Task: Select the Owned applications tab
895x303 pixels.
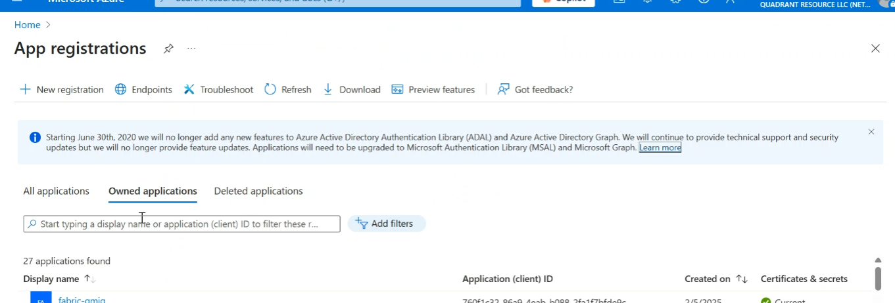Action: click(x=153, y=192)
